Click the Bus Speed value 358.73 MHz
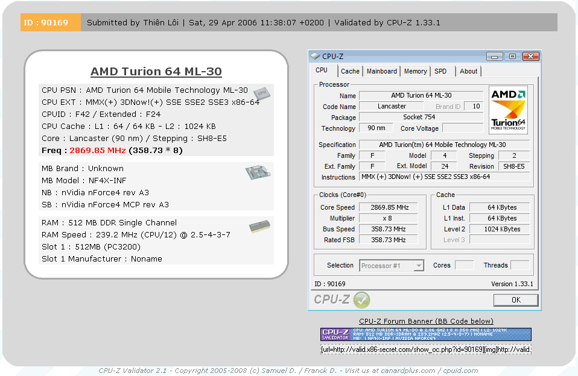Viewport: 578px width, 376px height. (389, 229)
